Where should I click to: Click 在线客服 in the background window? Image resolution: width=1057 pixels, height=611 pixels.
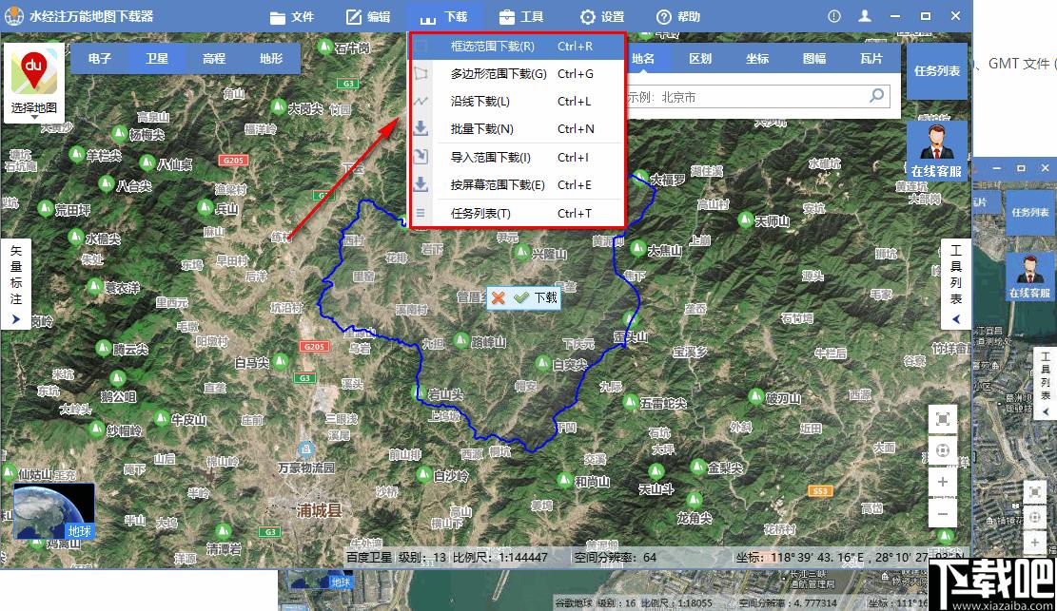(1029, 276)
